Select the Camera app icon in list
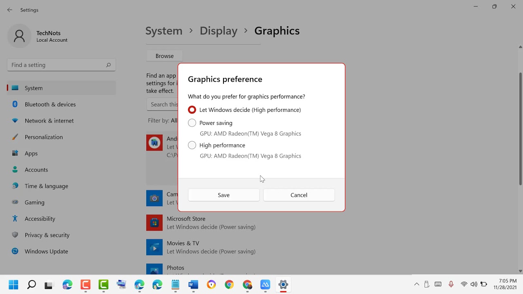 point(154,198)
